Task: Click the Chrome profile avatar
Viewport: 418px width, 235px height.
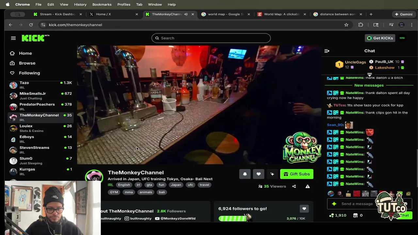Action: [x=401, y=25]
